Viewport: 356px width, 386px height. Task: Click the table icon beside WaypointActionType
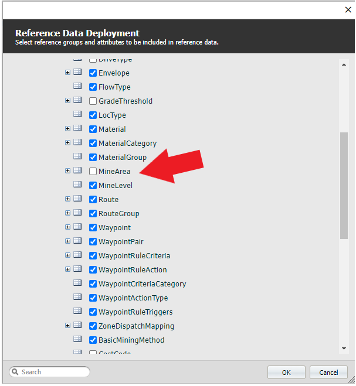pos(77,298)
